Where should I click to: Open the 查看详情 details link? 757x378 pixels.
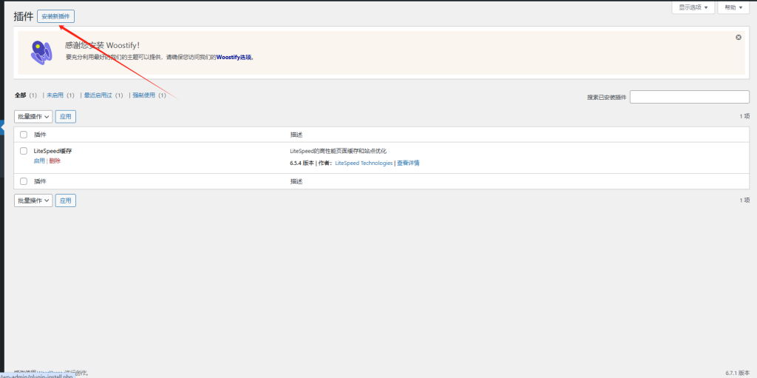(x=408, y=163)
